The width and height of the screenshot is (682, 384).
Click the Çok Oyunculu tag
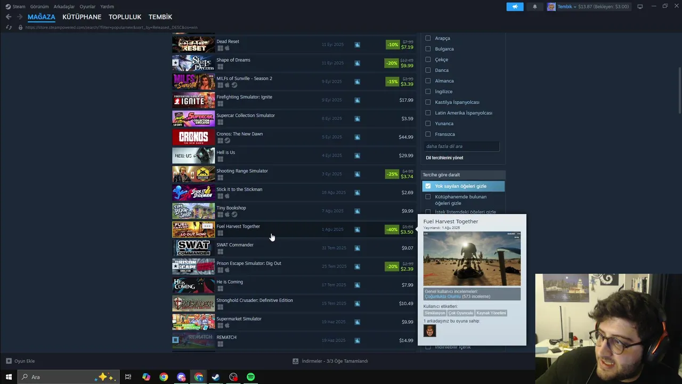pos(460,313)
